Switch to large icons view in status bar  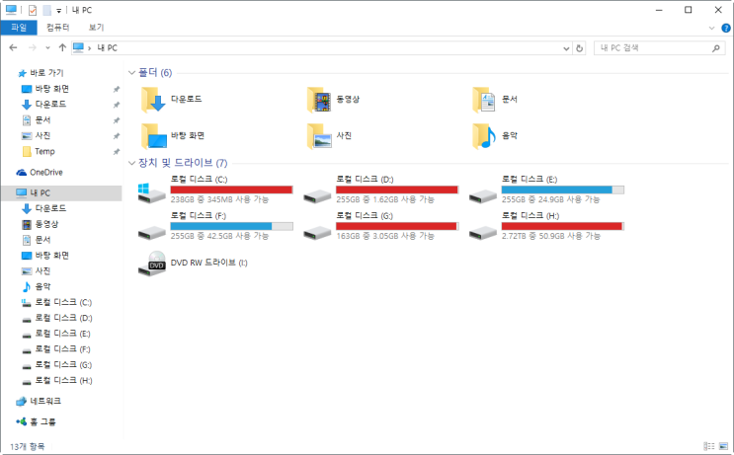click(x=723, y=446)
